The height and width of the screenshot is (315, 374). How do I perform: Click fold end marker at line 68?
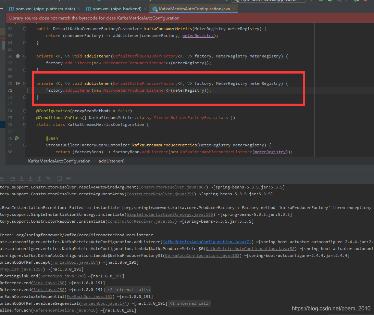[x=25, y=70]
